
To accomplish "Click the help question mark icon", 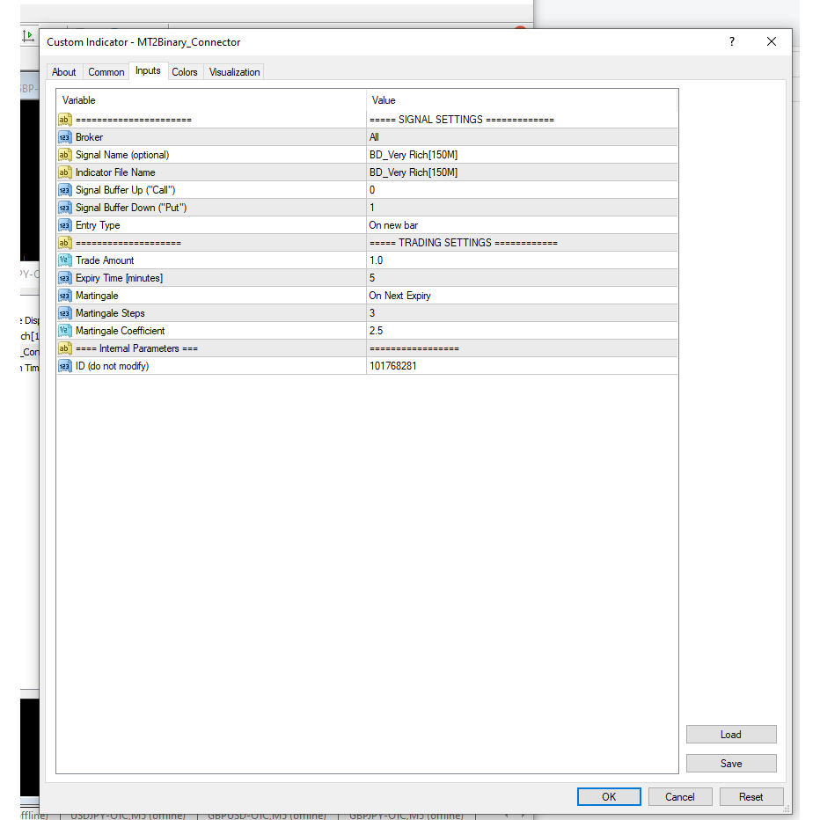I will pyautogui.click(x=731, y=41).
